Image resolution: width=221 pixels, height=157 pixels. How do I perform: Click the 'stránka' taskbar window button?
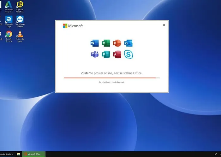7,154
